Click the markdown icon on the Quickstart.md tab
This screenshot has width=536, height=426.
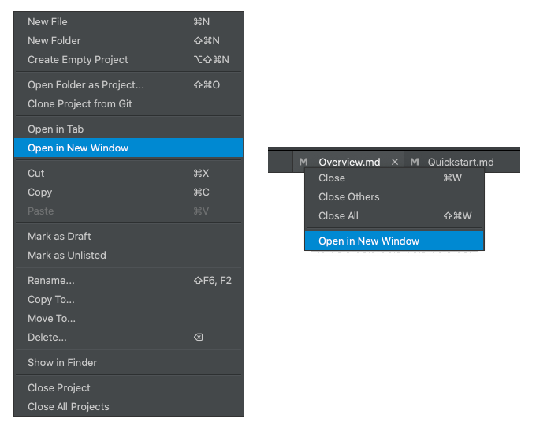[x=415, y=162]
